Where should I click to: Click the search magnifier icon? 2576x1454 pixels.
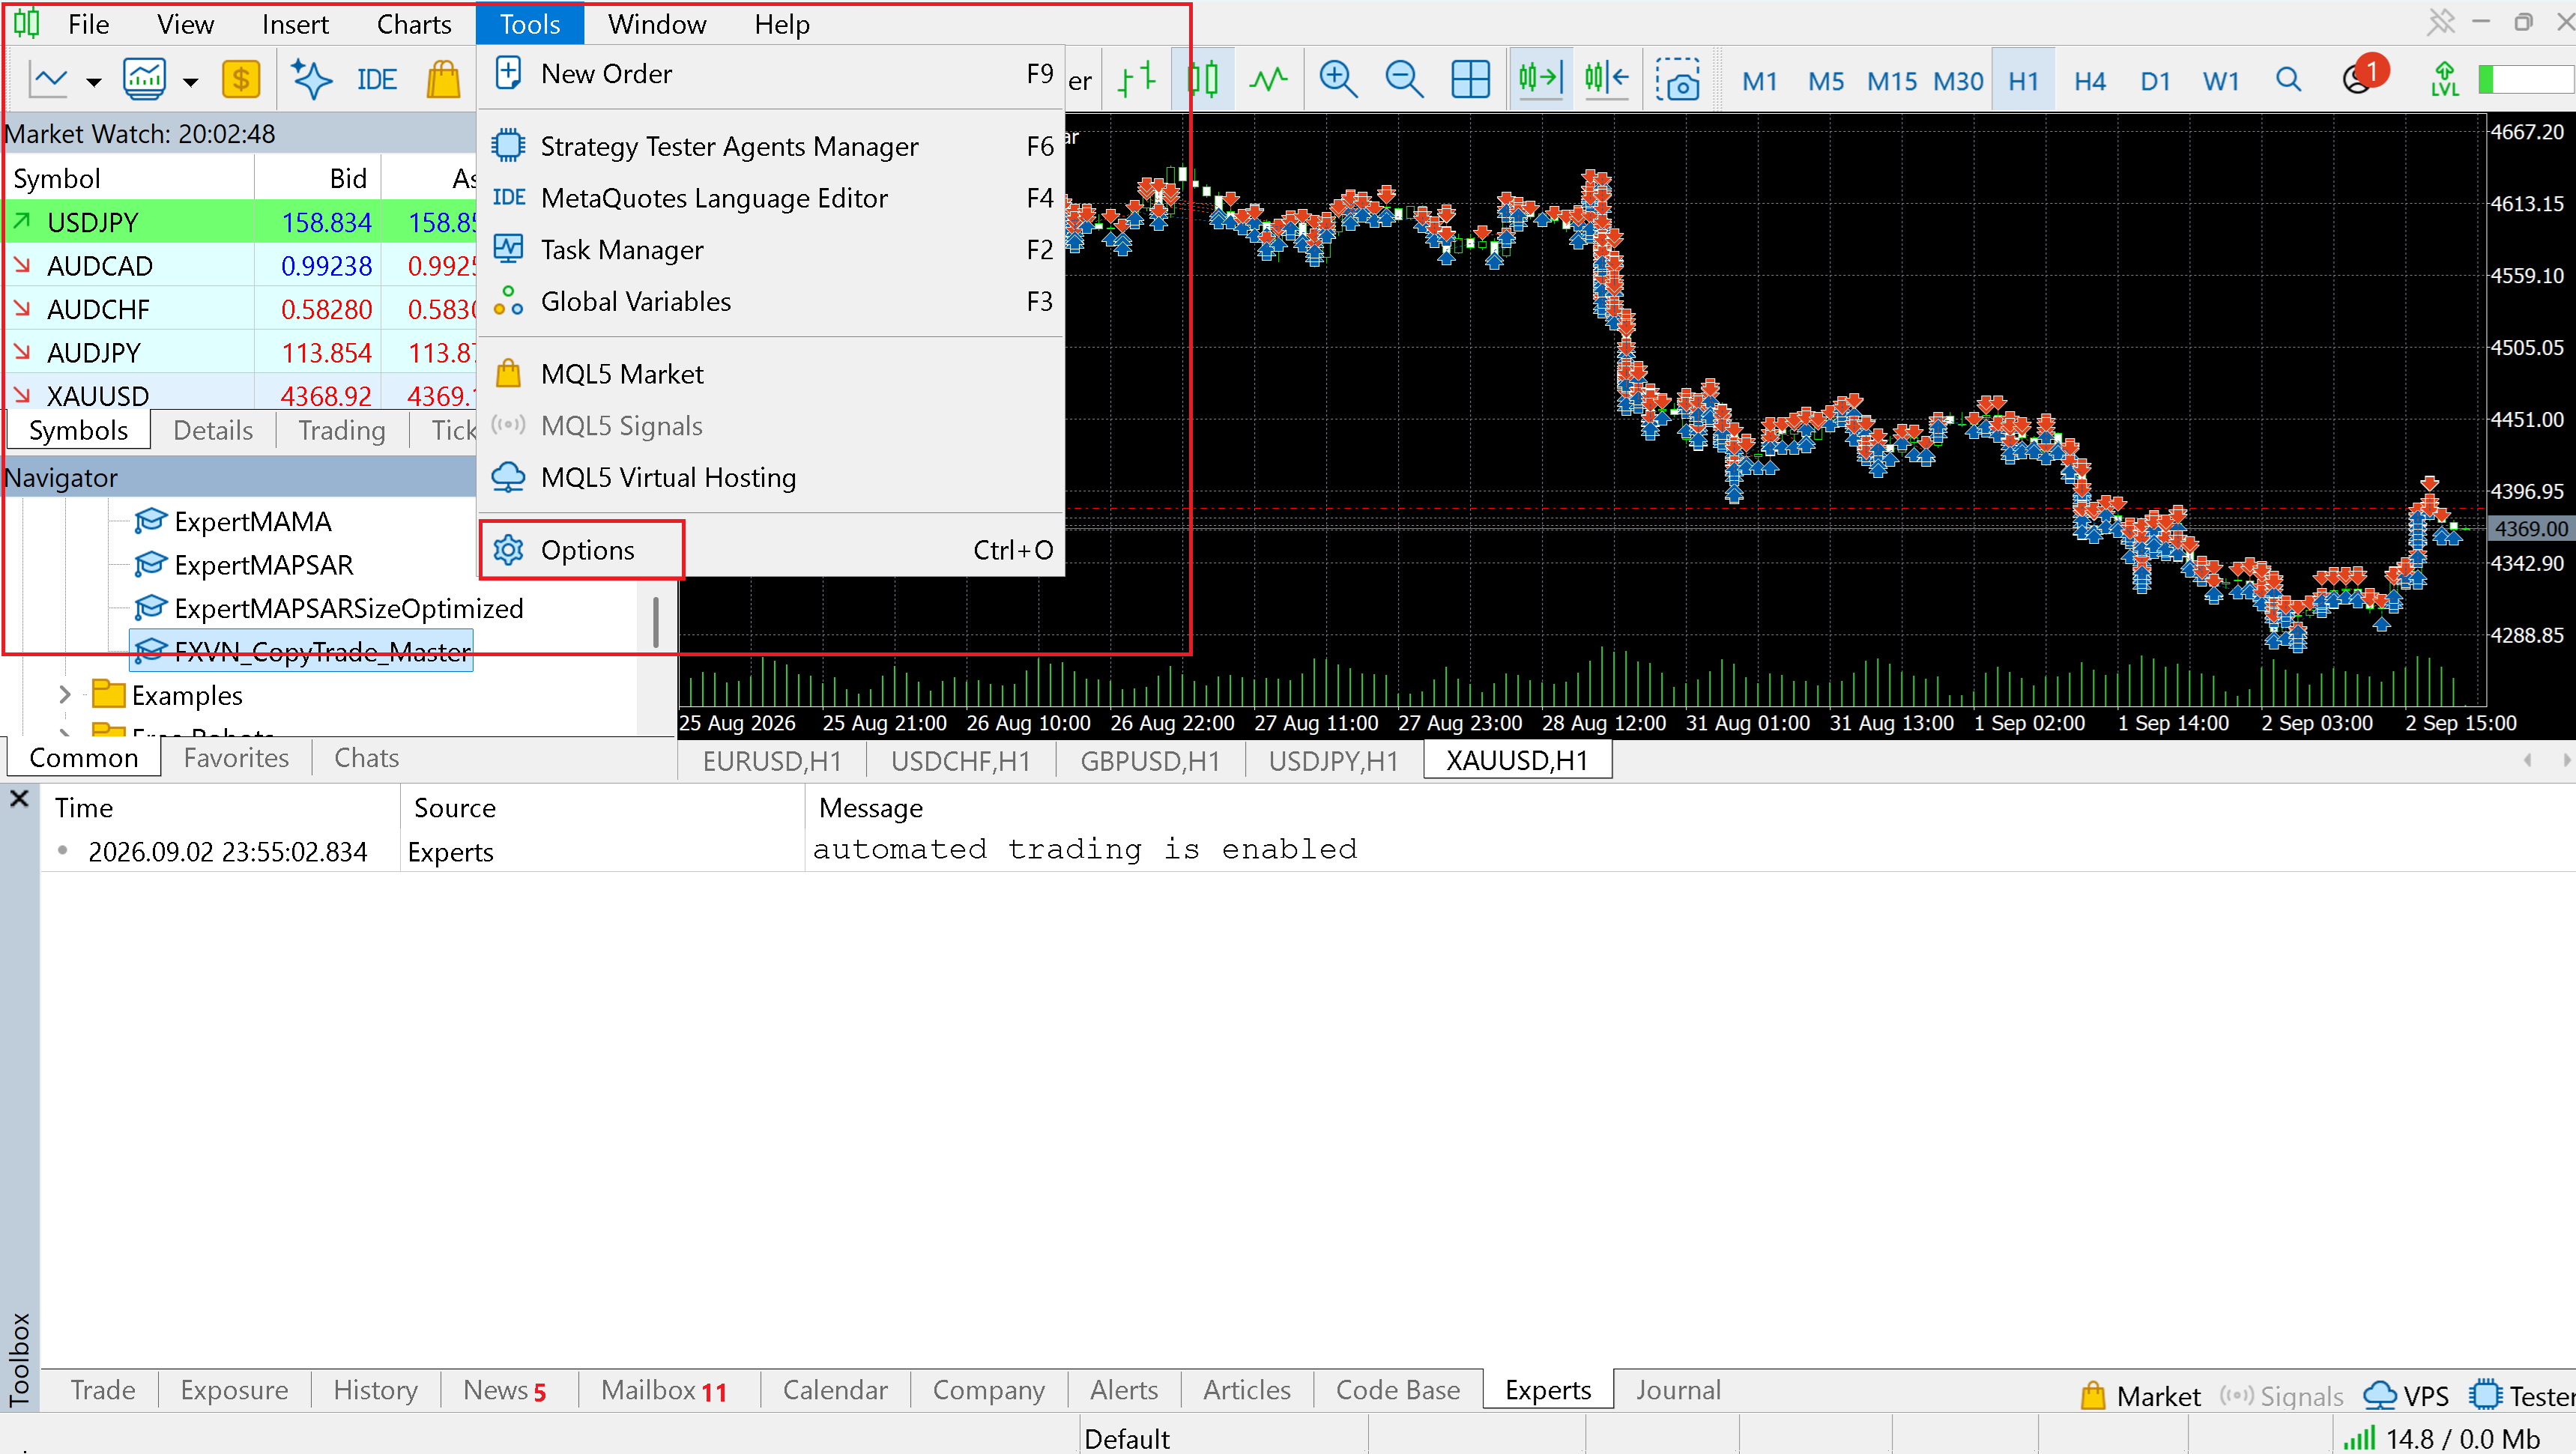pyautogui.click(x=2288, y=79)
